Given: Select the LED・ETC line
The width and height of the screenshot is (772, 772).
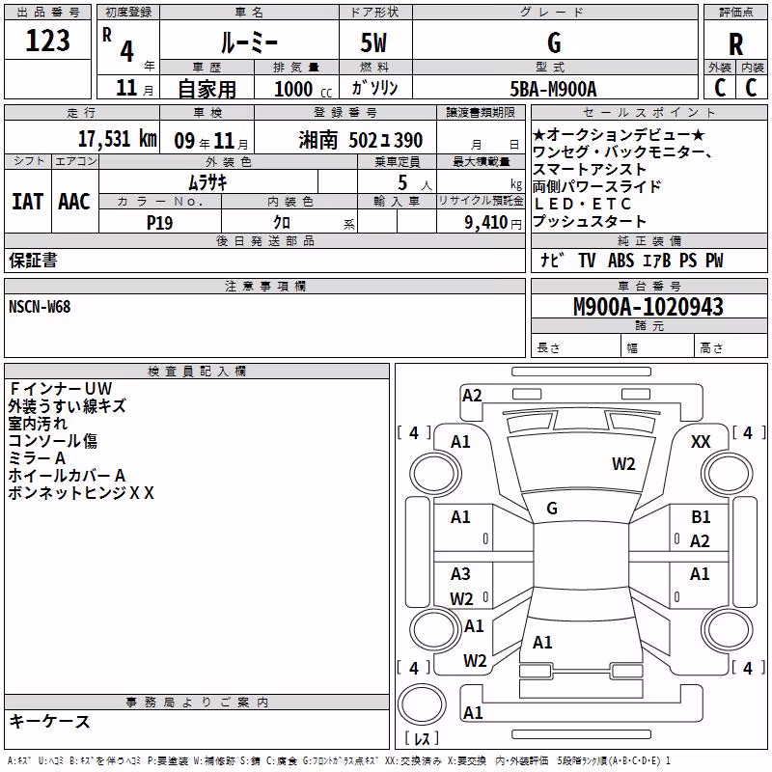Looking at the screenshot, I should coord(583,204).
